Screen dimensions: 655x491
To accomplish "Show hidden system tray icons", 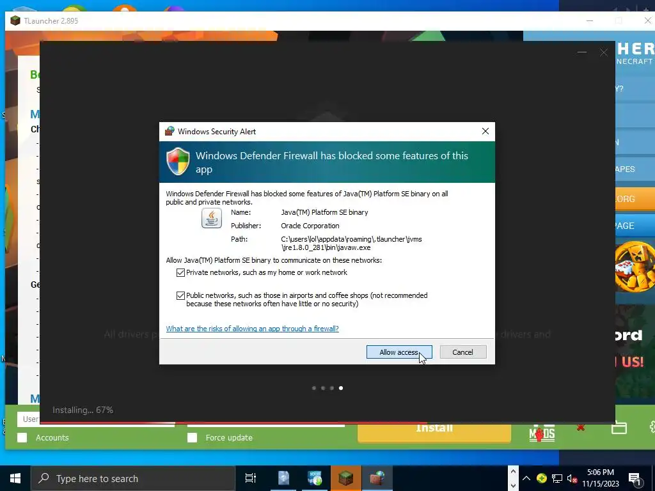I will tap(526, 478).
